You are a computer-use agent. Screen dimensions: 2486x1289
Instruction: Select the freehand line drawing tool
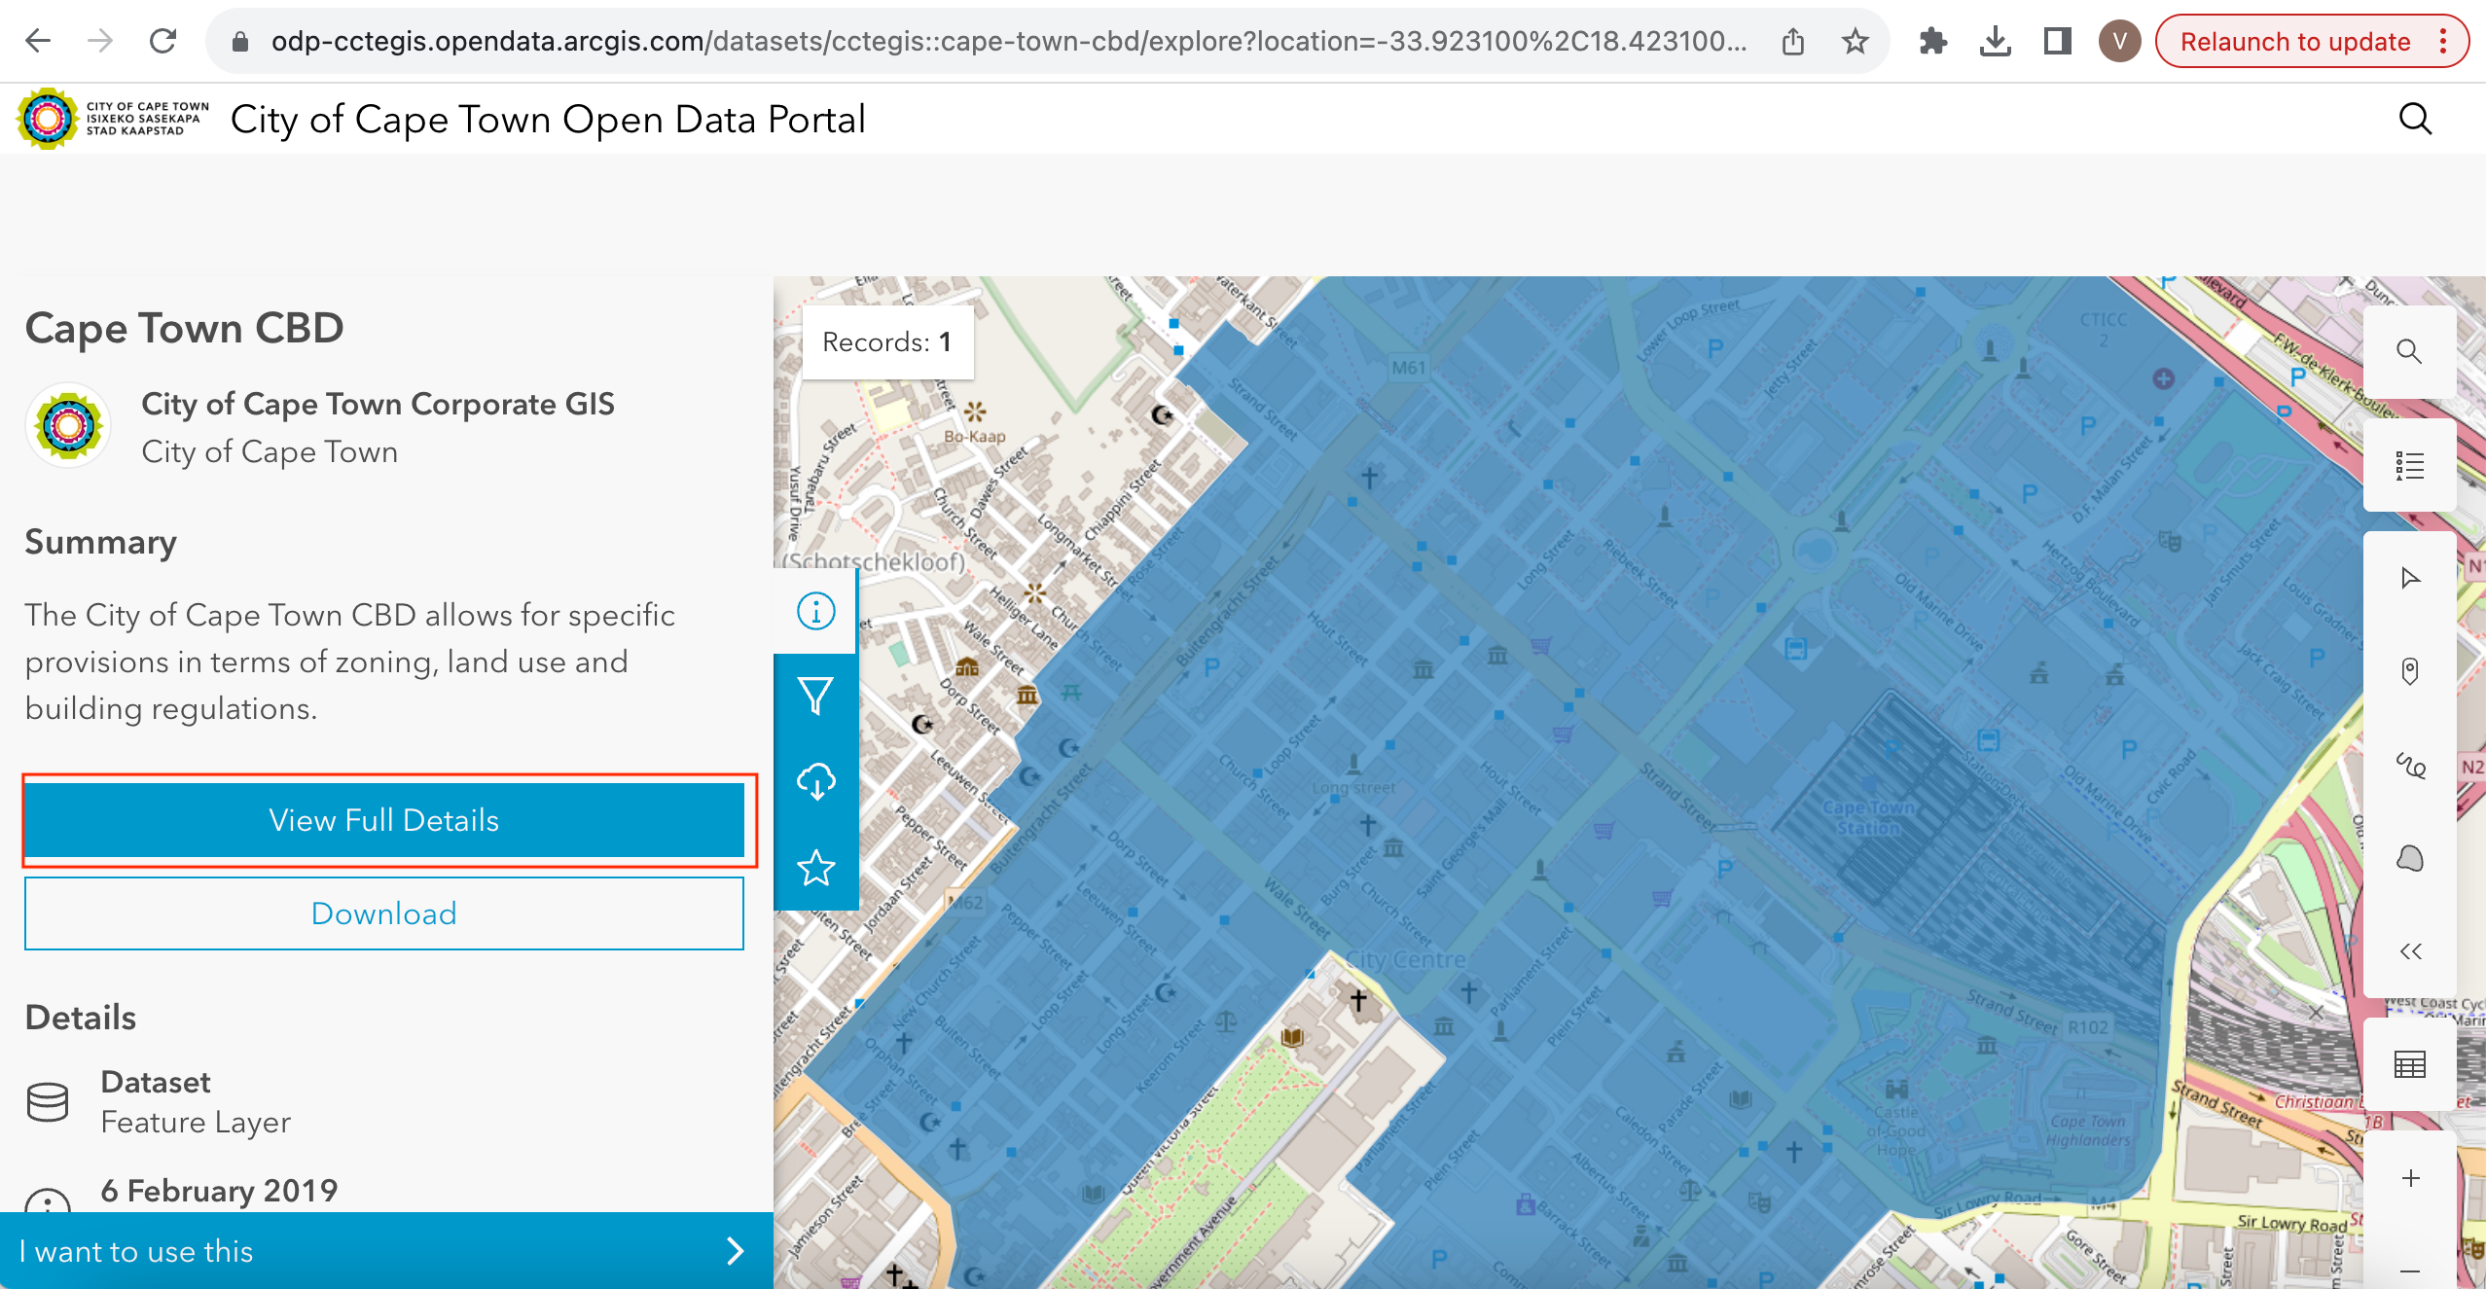(x=2409, y=766)
